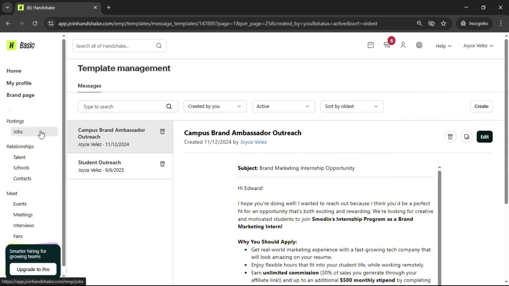Viewport: 509px width, 286px height.
Task: Click the preview scroll-up arrow
Action: coord(439,167)
